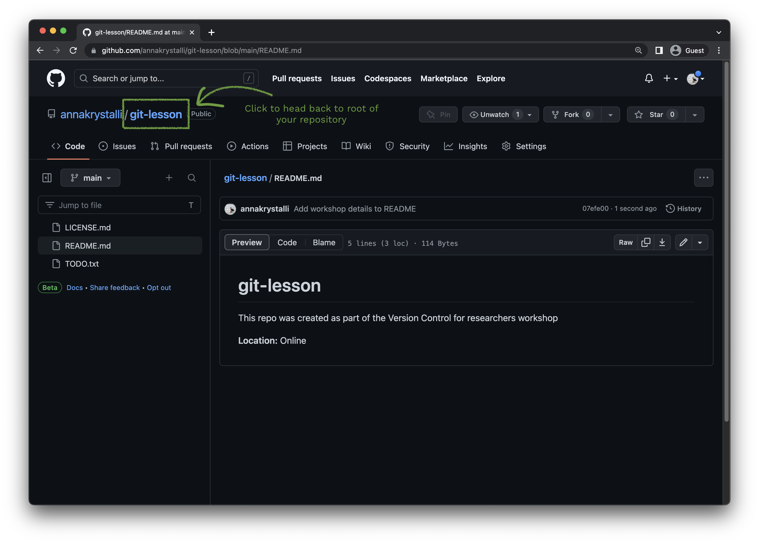Go forward in browser history
This screenshot has height=543, width=759.
coord(57,50)
